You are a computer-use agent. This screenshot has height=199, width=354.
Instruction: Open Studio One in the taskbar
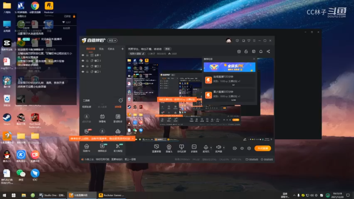(x=52, y=195)
